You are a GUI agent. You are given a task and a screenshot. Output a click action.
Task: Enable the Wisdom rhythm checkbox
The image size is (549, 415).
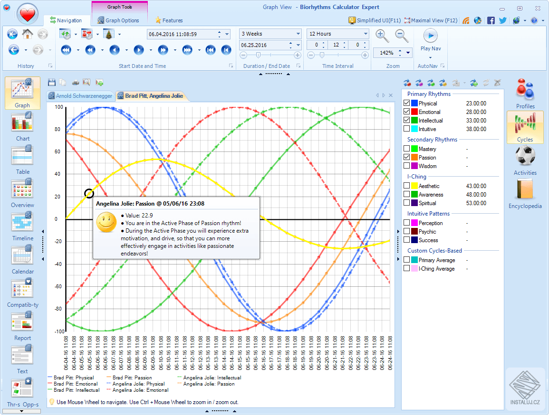406,166
